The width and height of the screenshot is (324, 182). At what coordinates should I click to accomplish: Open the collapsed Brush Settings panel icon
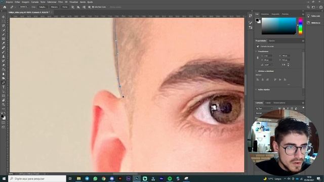click(251, 27)
